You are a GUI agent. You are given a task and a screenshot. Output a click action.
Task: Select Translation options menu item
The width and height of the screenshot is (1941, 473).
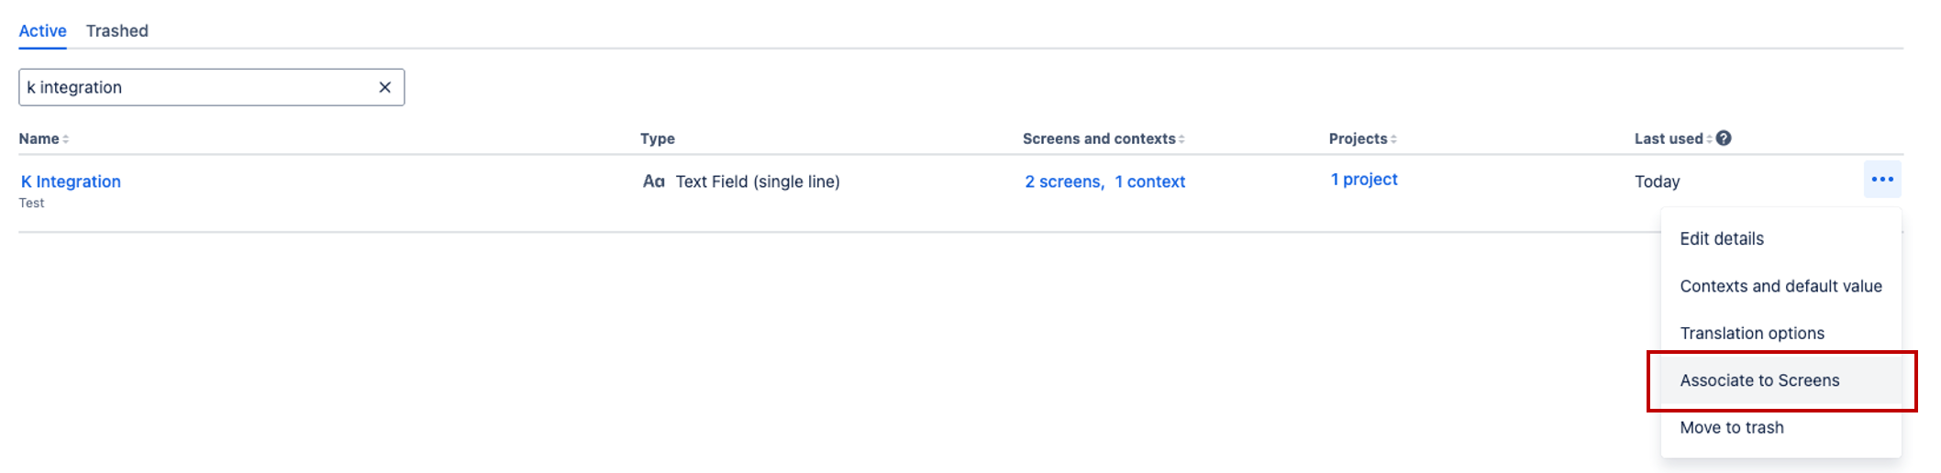(x=1752, y=334)
